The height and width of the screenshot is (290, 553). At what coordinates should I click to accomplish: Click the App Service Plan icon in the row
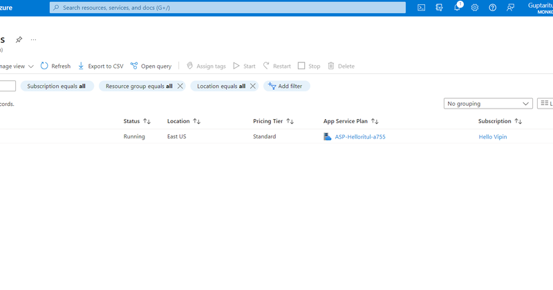click(x=327, y=137)
